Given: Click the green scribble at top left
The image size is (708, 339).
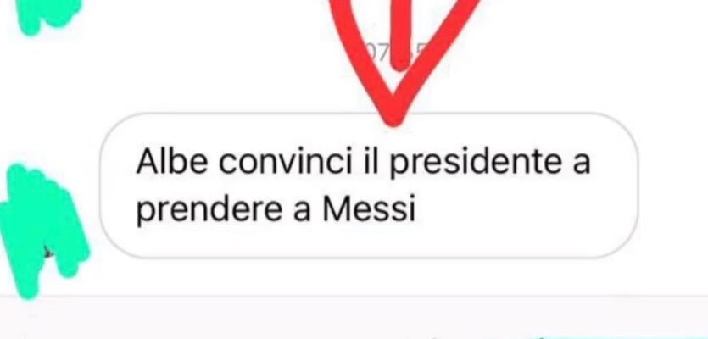Looking at the screenshot, I should pos(47,14).
